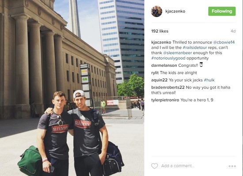View rylit's profile from the comment
This screenshot has height=176, width=243.
pos(155,73)
